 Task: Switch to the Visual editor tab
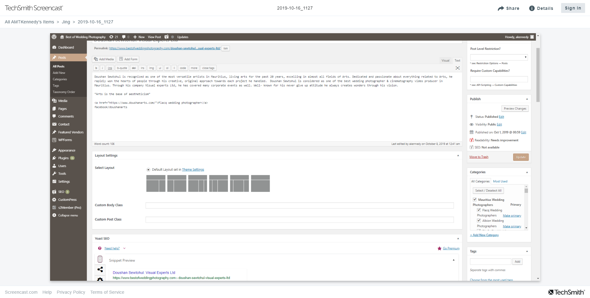(x=446, y=61)
